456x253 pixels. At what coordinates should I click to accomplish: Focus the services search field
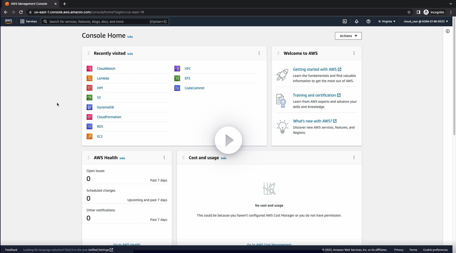(105, 22)
